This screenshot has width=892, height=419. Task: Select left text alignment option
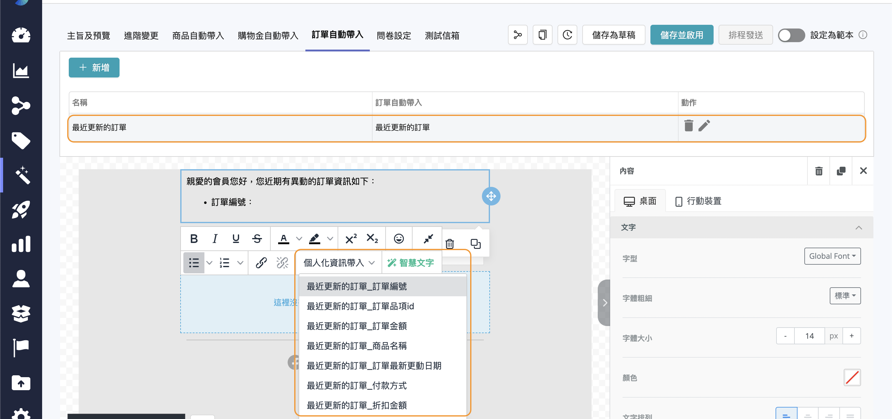[x=786, y=415]
